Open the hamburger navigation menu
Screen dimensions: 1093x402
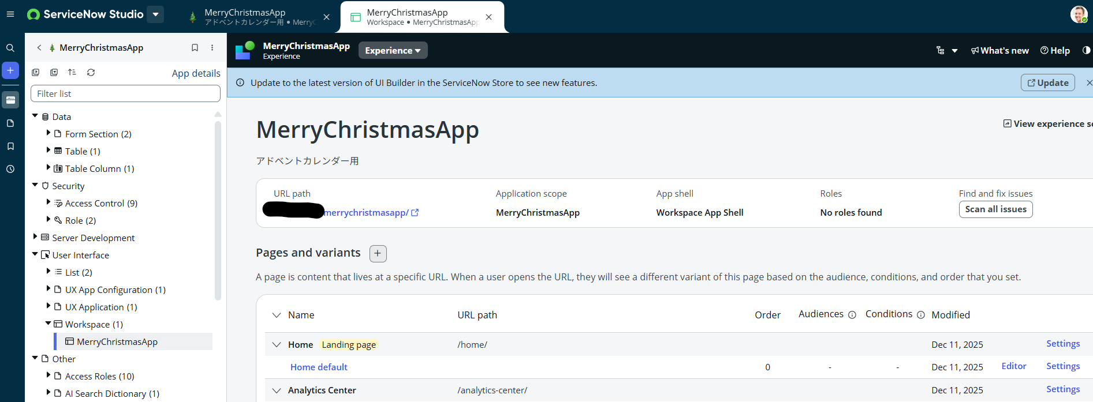pos(10,14)
